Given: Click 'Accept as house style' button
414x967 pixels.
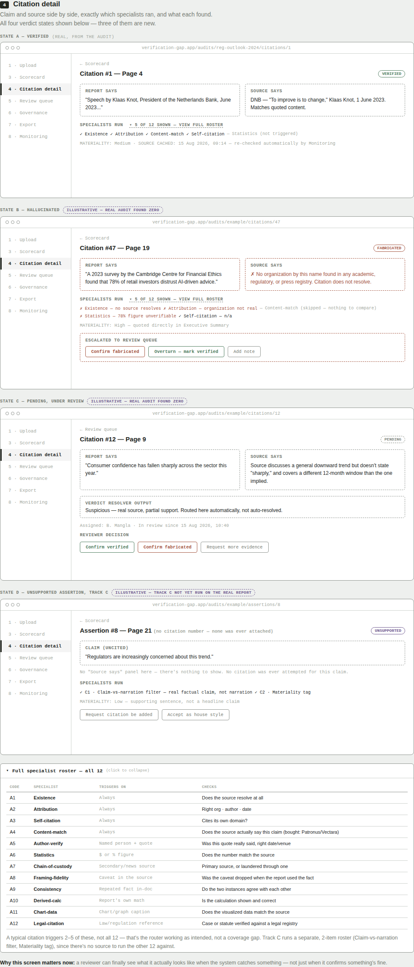Looking at the screenshot, I should tap(196, 715).
